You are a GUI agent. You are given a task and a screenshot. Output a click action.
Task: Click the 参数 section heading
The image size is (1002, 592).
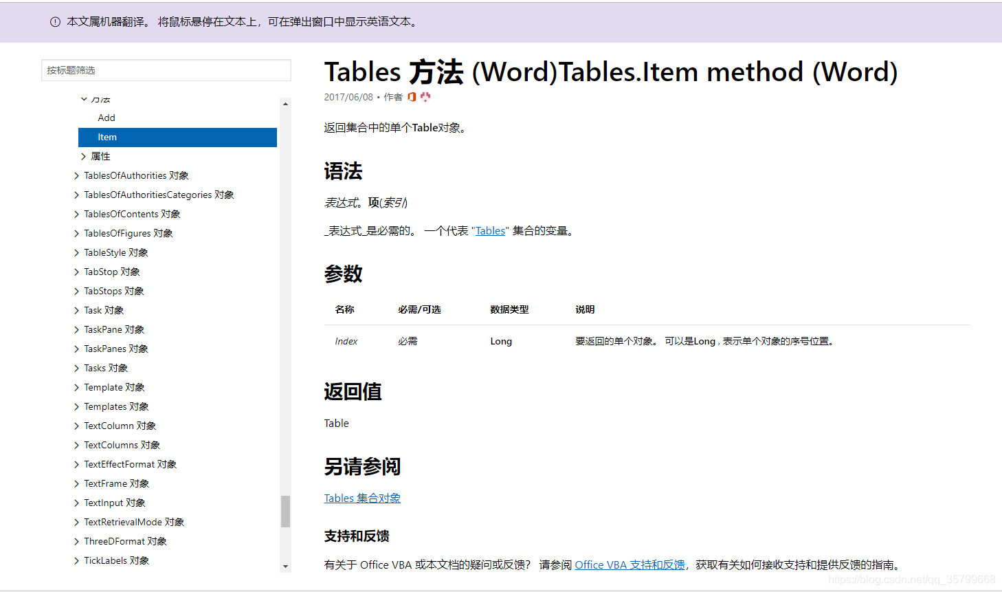click(x=343, y=274)
